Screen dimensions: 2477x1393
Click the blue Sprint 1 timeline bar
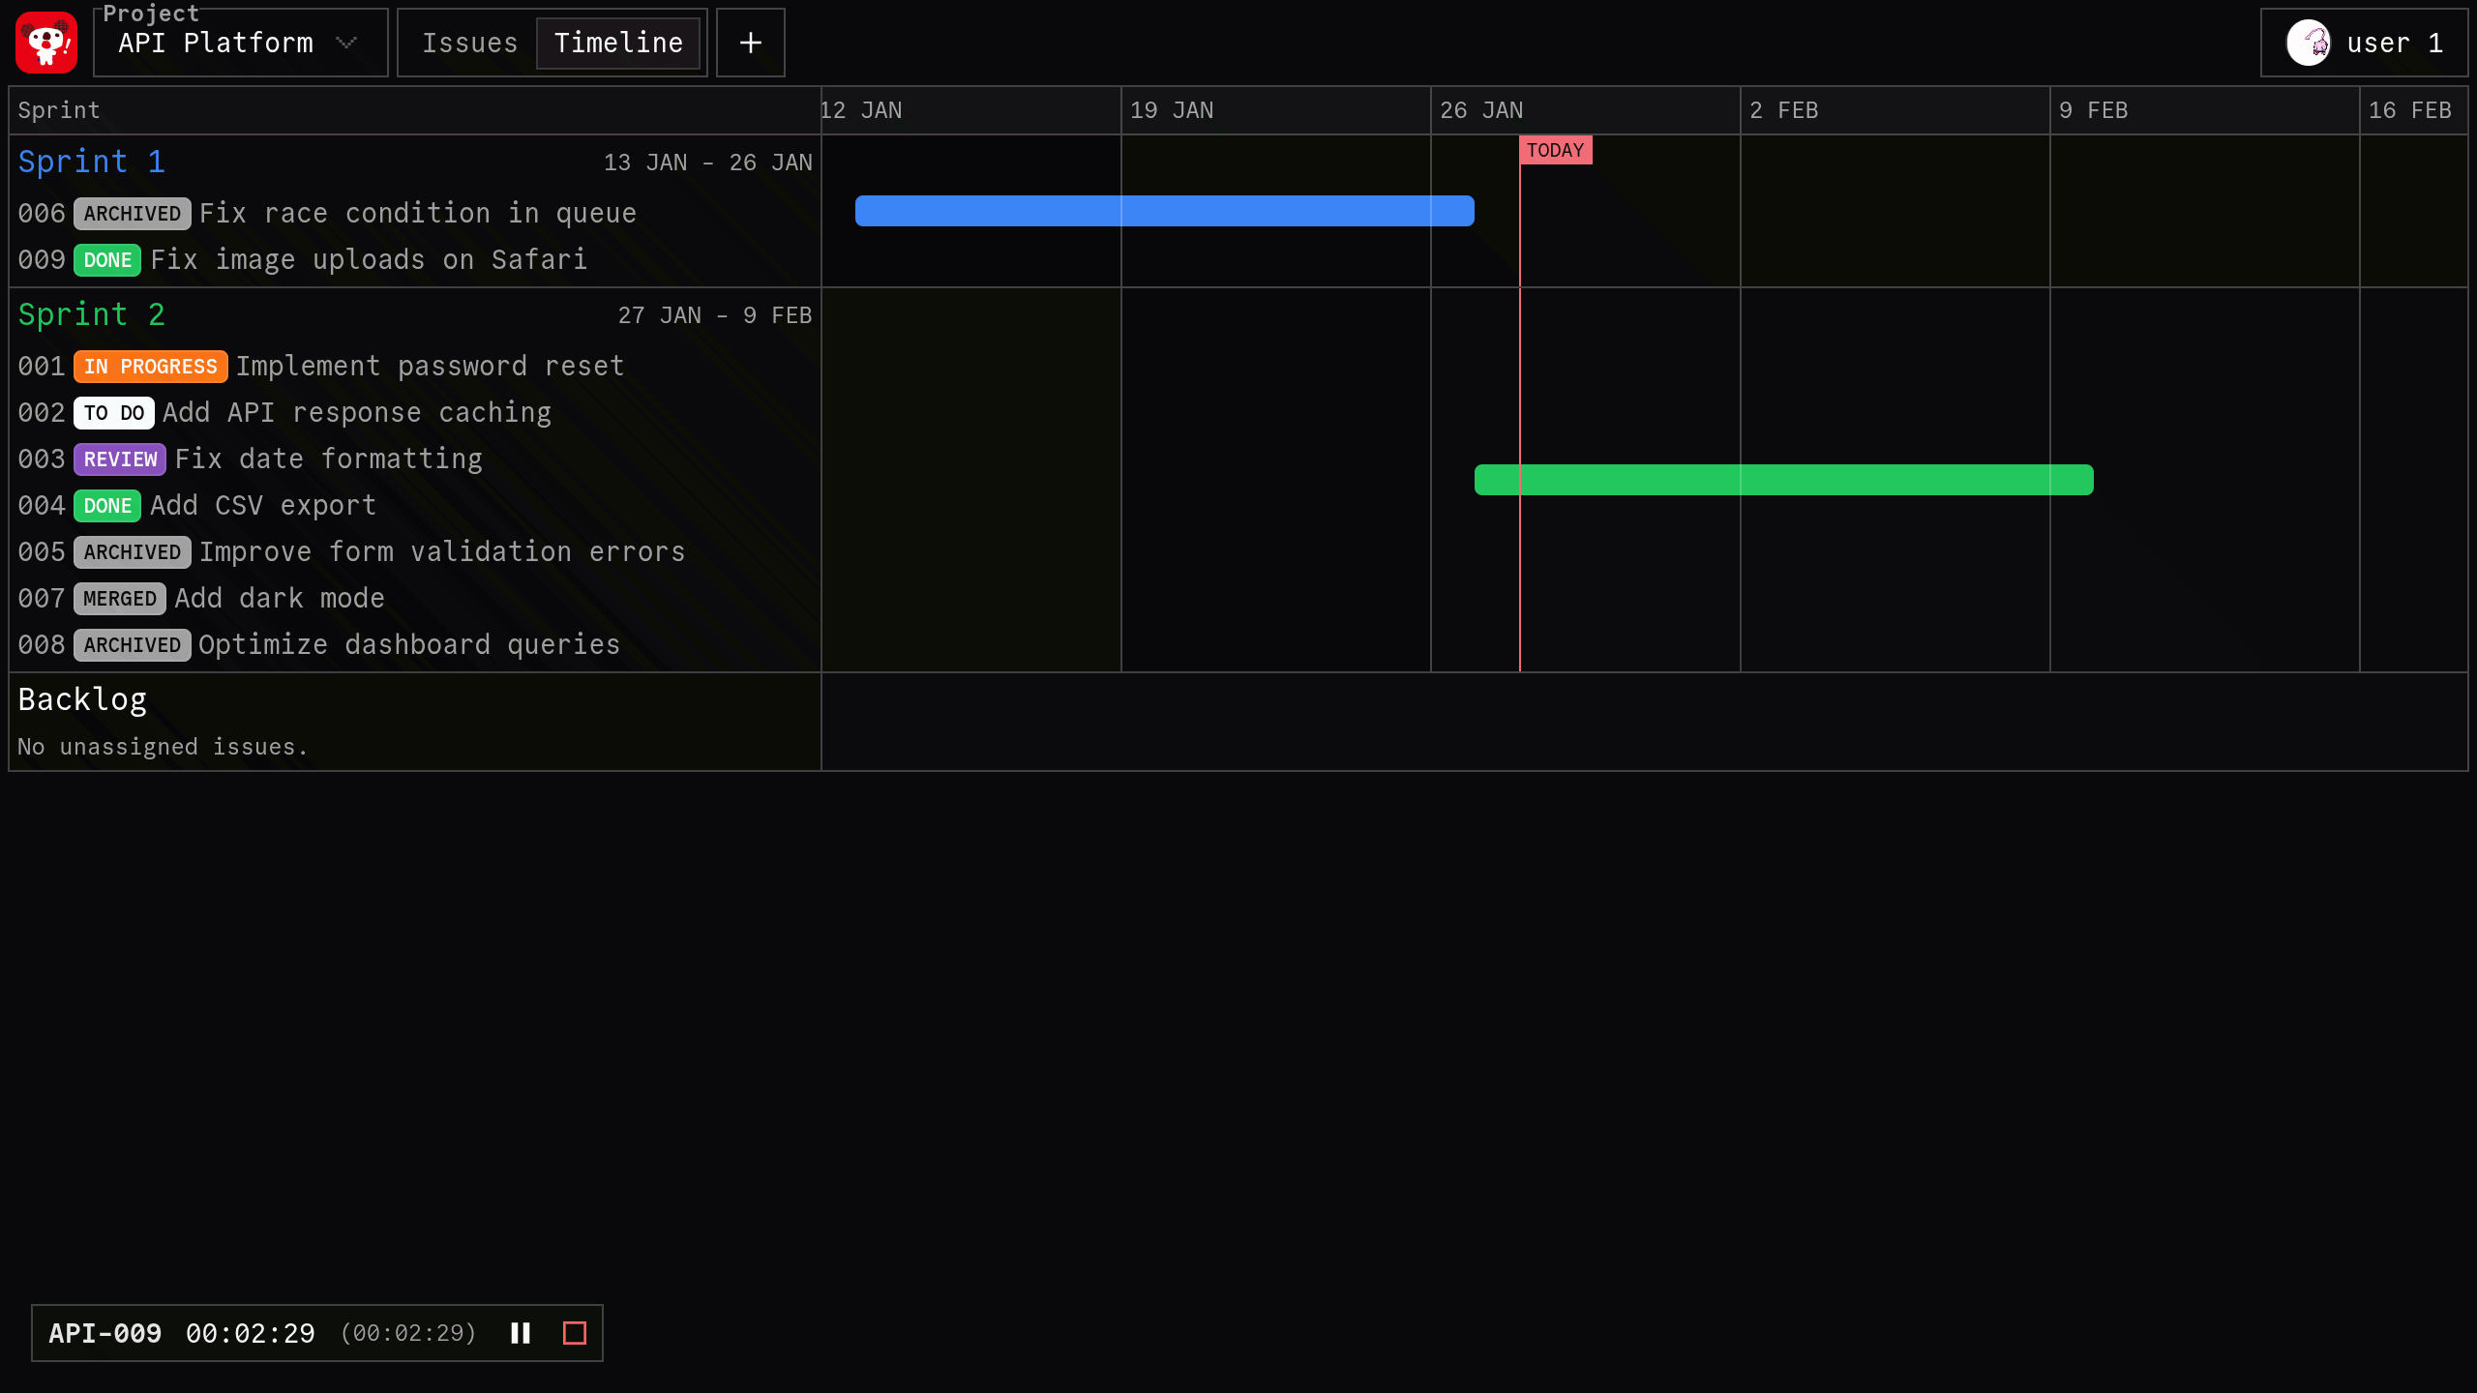(1164, 211)
